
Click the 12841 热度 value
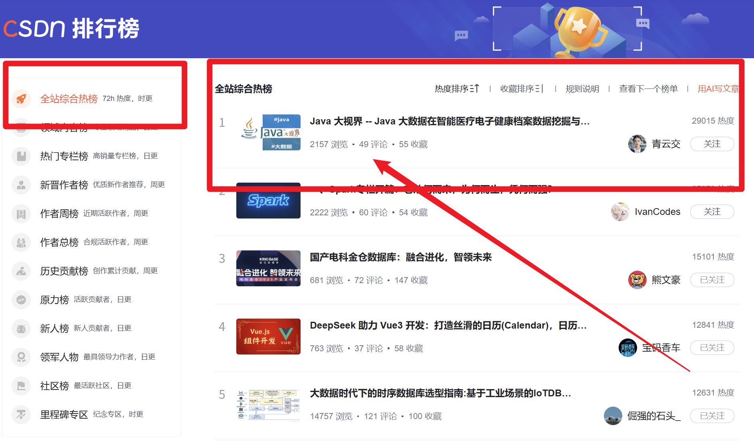(x=713, y=325)
